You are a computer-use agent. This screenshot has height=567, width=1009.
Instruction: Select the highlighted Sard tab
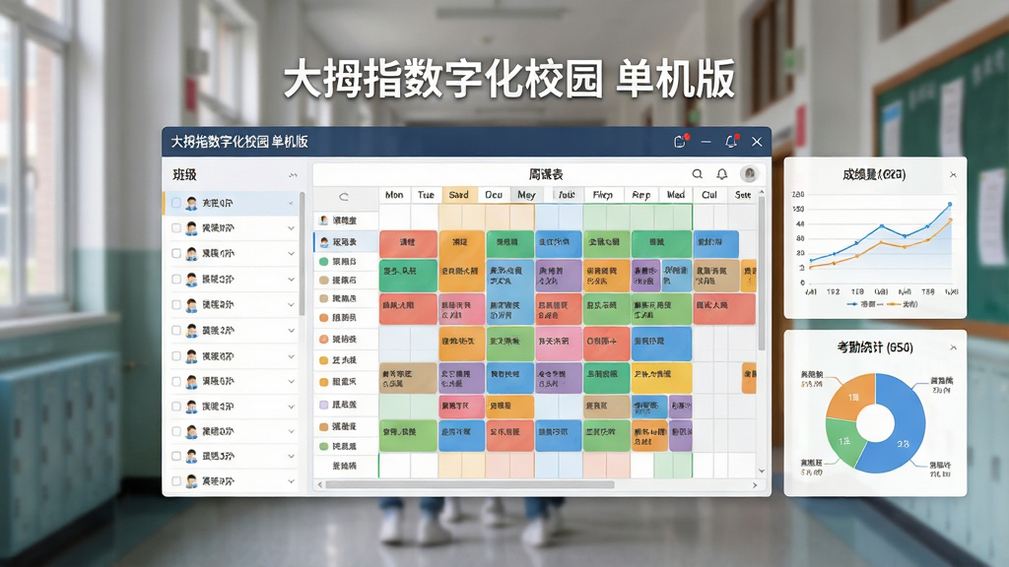[459, 195]
